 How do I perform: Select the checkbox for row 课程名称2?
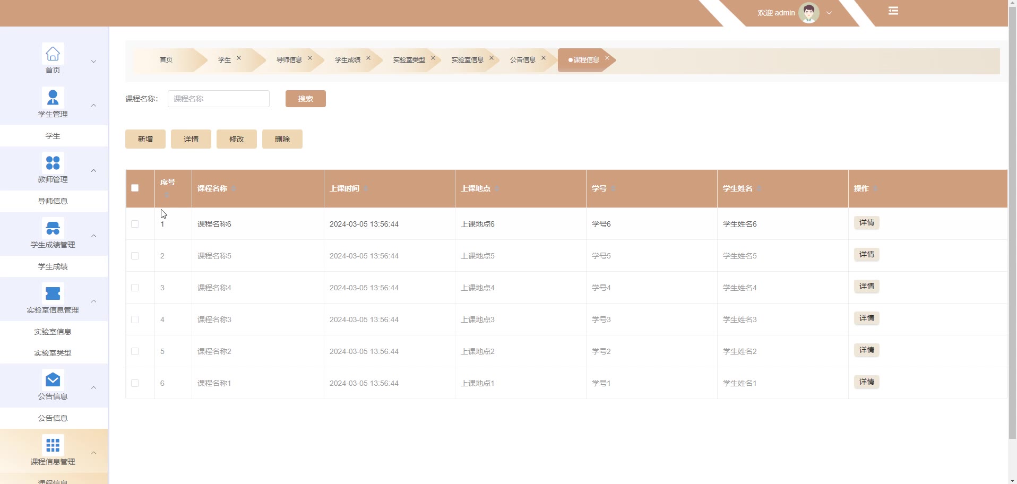coord(135,351)
